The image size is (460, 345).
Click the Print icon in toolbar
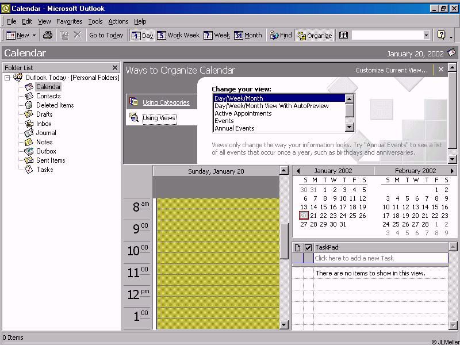click(48, 35)
